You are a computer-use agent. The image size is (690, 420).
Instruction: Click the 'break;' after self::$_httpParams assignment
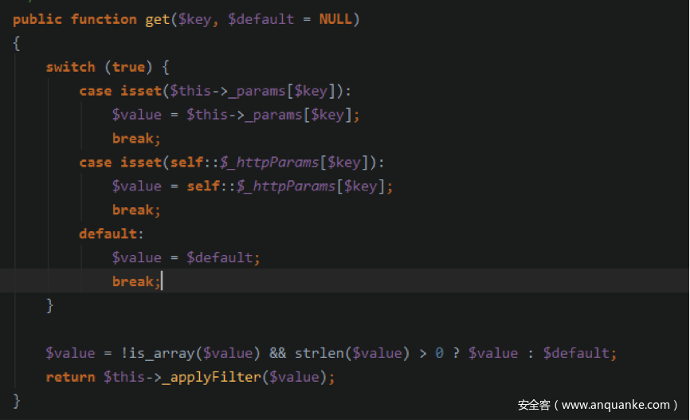pyautogui.click(x=136, y=210)
